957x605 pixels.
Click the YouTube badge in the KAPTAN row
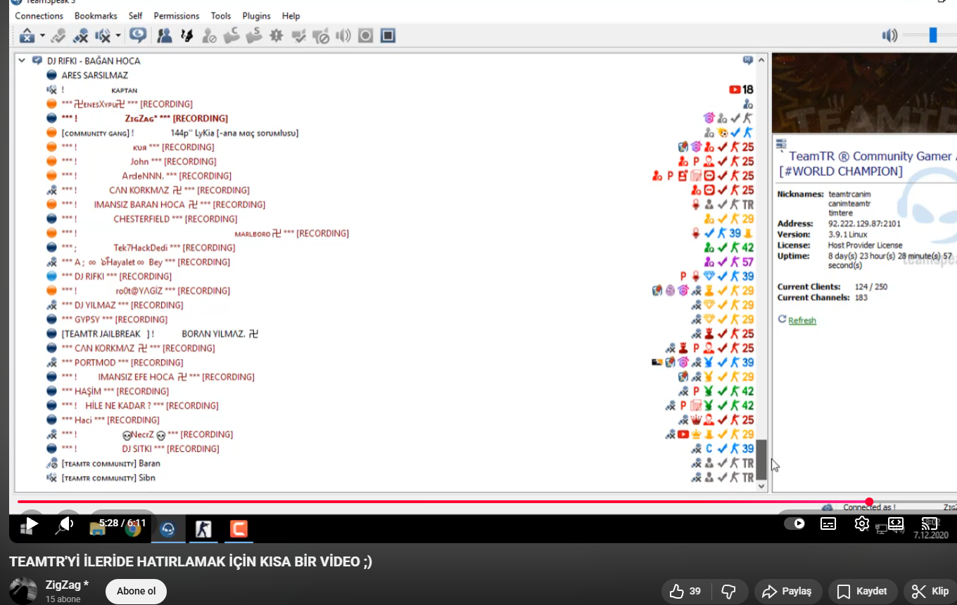tap(735, 89)
